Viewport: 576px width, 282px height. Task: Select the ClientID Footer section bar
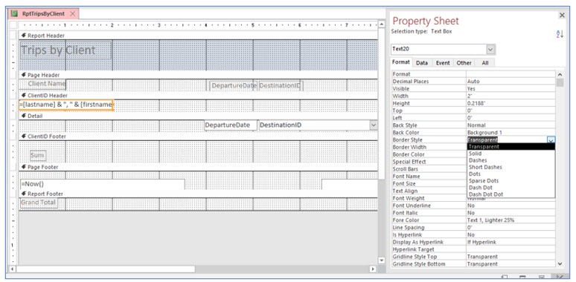(x=199, y=137)
